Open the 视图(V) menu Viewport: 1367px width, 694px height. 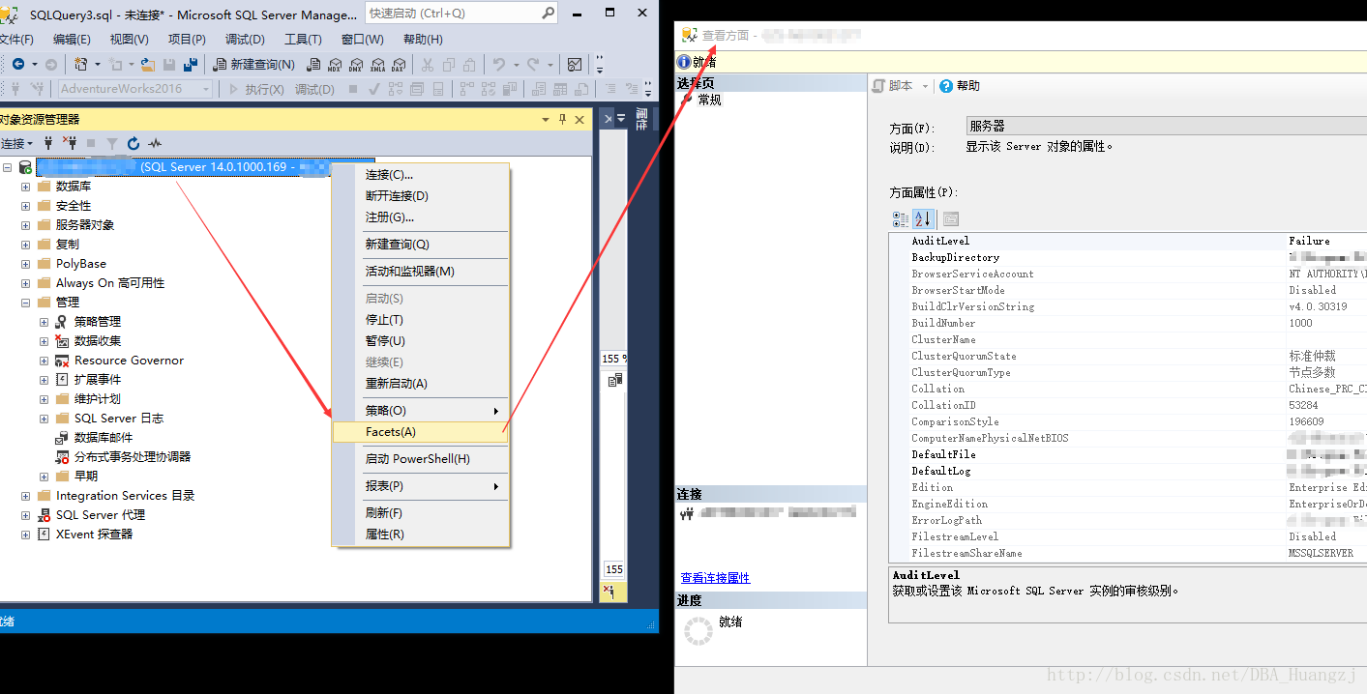coord(129,40)
